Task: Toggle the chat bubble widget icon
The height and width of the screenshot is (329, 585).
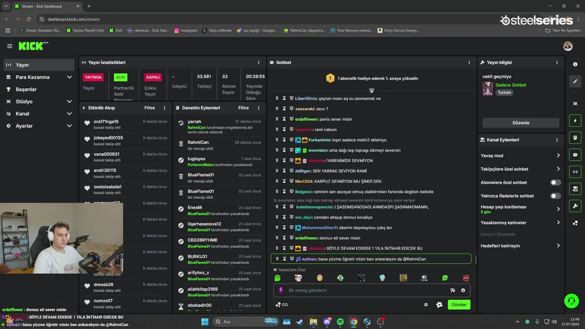Action: coord(575,155)
